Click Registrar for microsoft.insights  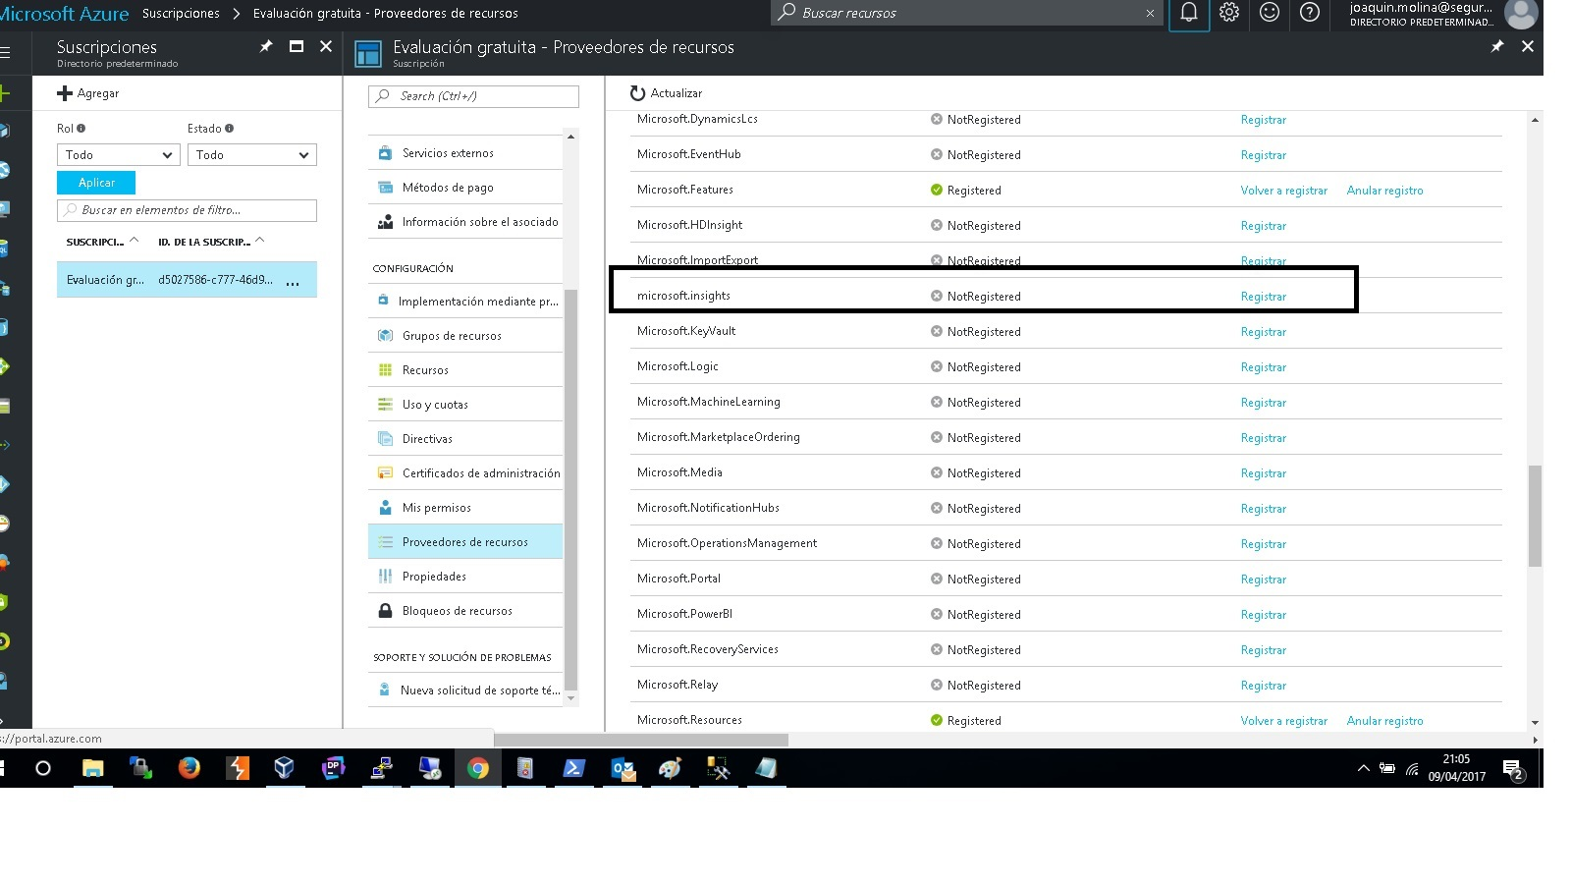click(x=1263, y=297)
